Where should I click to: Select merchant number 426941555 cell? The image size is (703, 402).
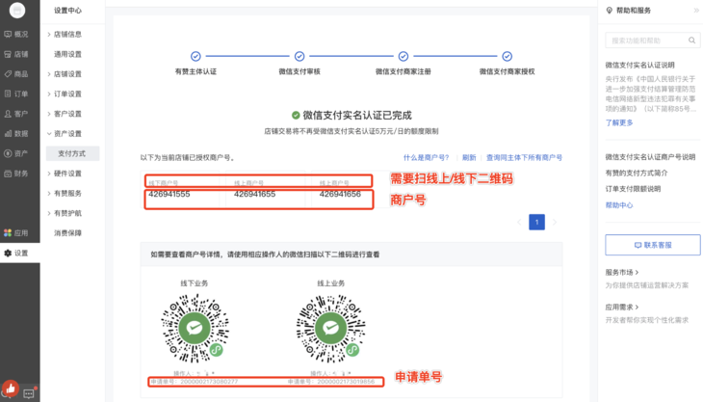(x=169, y=195)
